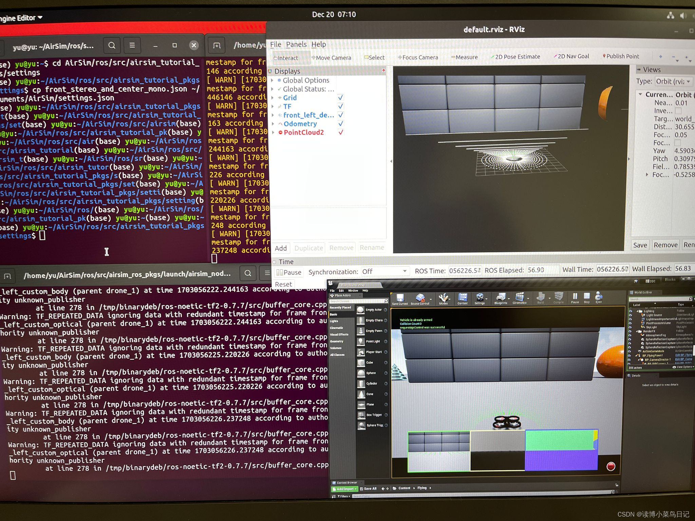Uncheck the Grid display checkbox
This screenshot has height=521, width=695.
(x=340, y=98)
